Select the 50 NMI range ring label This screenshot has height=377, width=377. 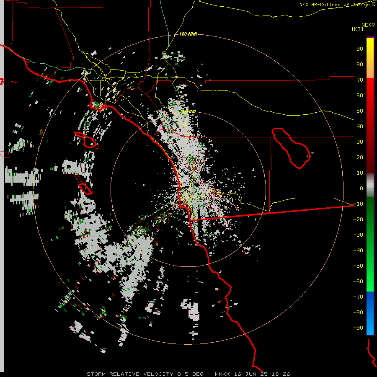pyautogui.click(x=188, y=111)
